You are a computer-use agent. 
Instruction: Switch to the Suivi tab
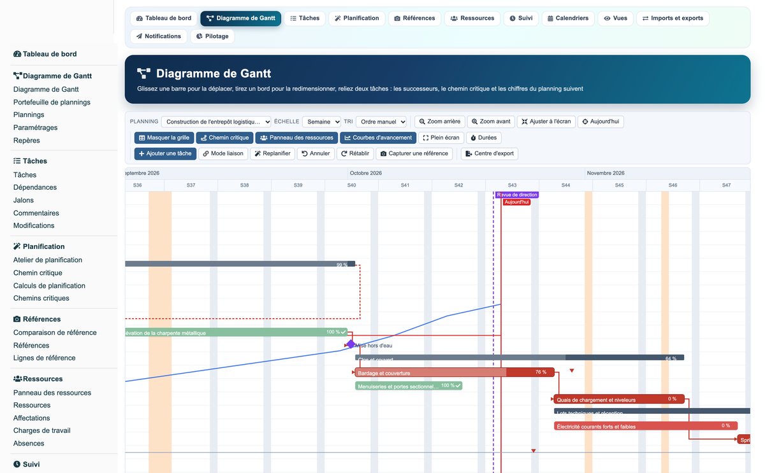tap(521, 18)
